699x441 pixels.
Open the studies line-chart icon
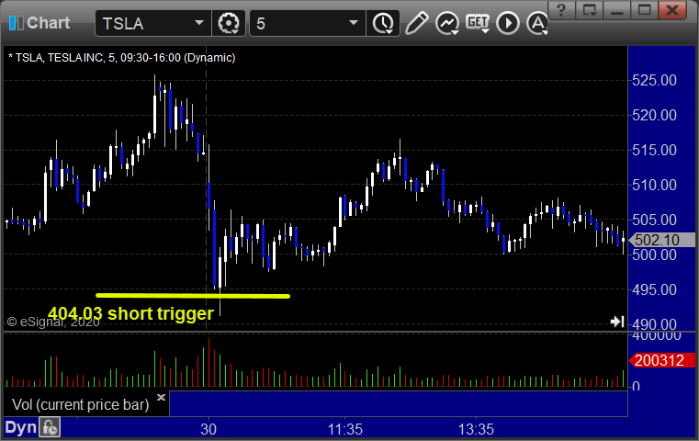[x=447, y=23]
